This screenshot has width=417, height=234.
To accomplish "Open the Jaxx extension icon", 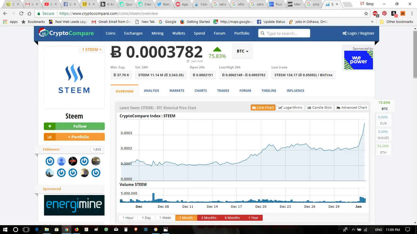I will click(403, 13).
